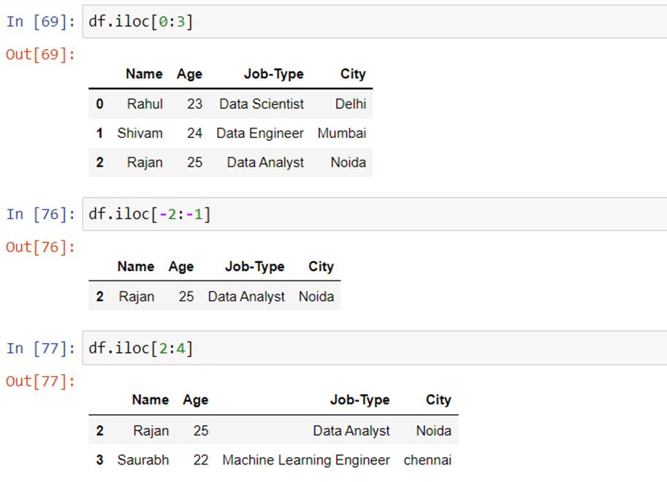Click the Age header in third table
This screenshot has height=482, width=667.
[x=196, y=400]
